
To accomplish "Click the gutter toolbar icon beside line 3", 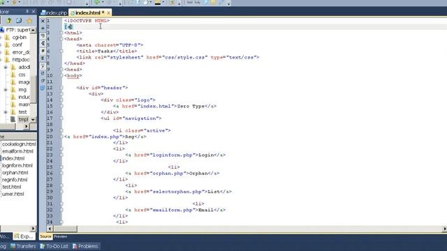I will pyautogui.click(x=43, y=36).
